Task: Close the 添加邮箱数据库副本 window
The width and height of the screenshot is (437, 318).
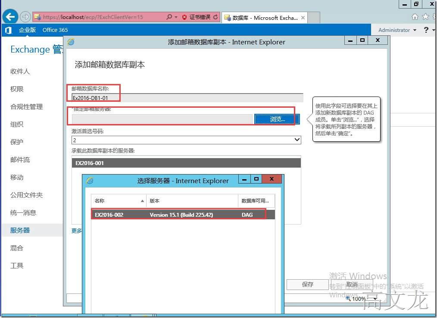Action: tap(378, 40)
